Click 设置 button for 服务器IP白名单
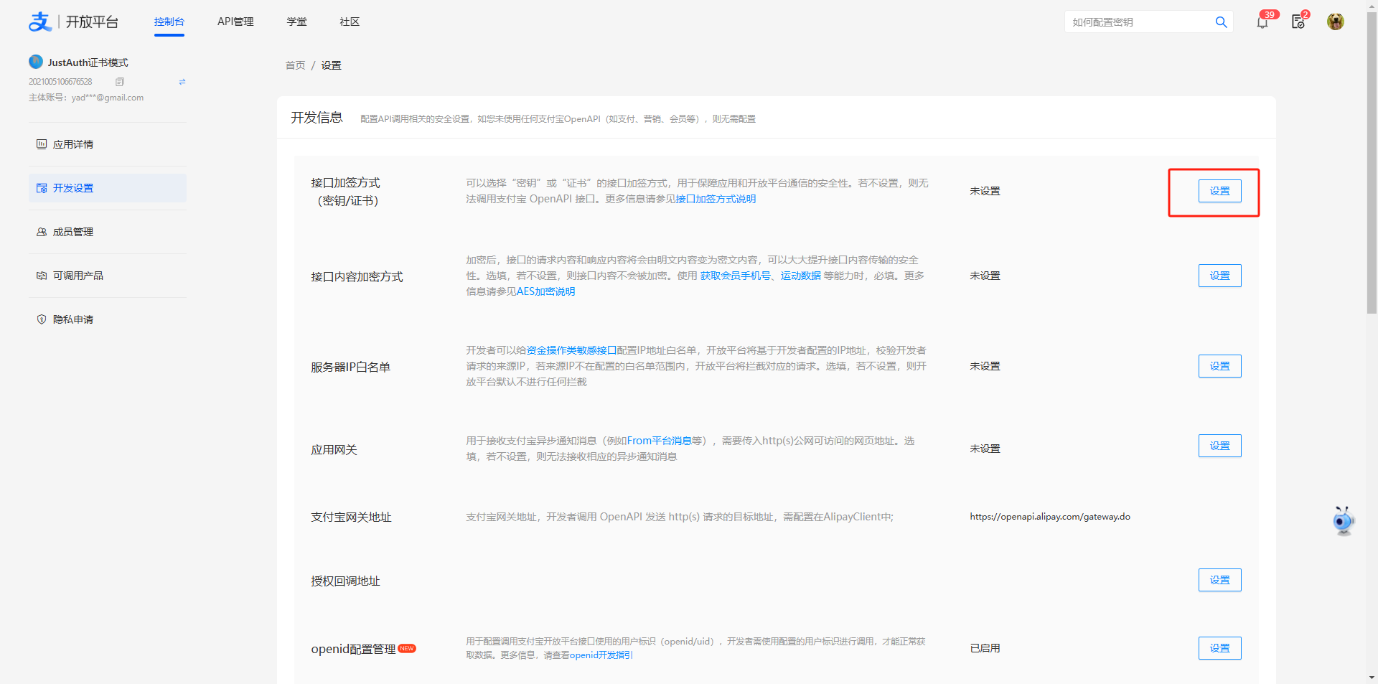Viewport: 1378px width, 684px height. (x=1219, y=366)
